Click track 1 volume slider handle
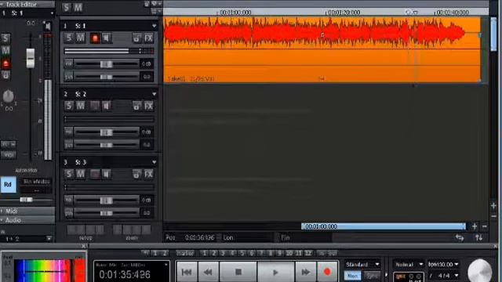 tap(107, 64)
